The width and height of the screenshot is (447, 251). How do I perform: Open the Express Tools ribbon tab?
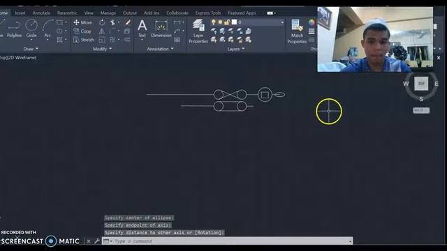[208, 13]
